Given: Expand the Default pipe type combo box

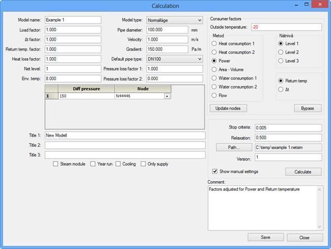Looking at the screenshot, I should click(175, 59).
